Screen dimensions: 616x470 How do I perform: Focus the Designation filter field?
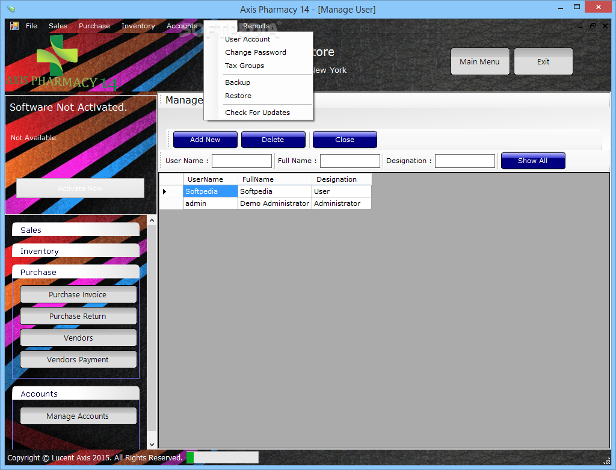point(465,161)
